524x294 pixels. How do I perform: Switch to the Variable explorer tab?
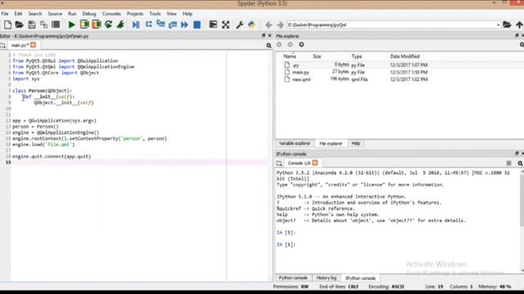(295, 144)
